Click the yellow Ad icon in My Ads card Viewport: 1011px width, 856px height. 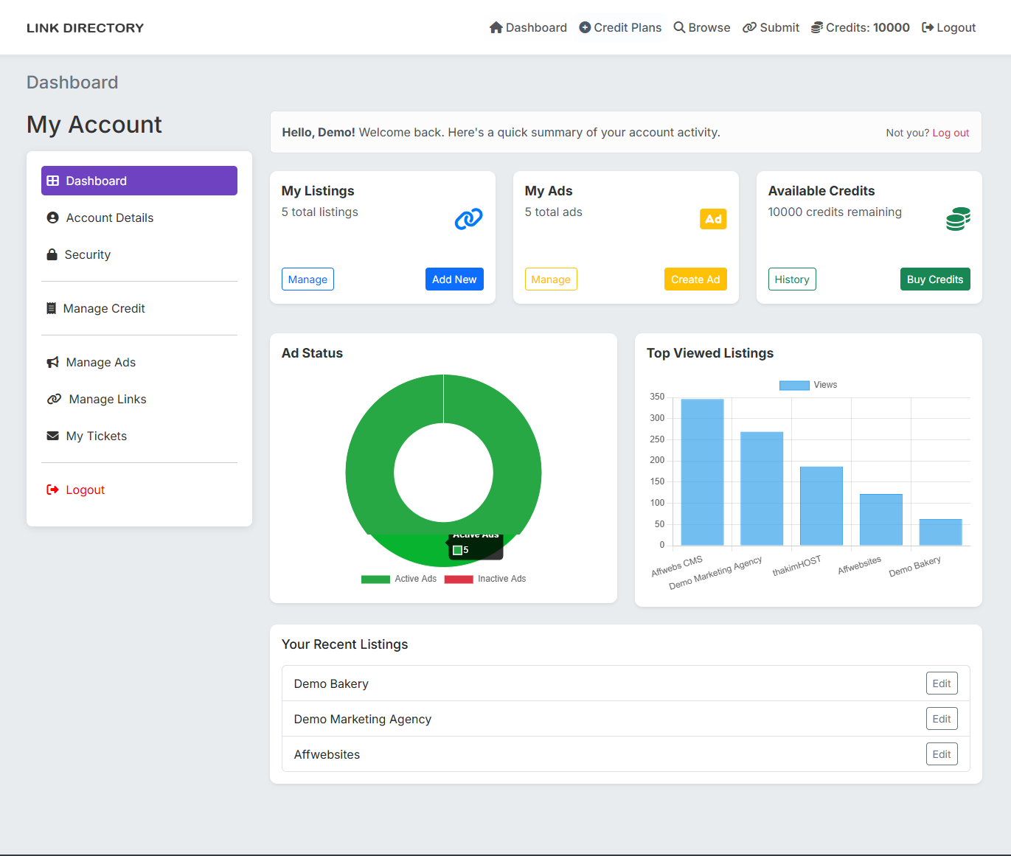[x=713, y=219]
